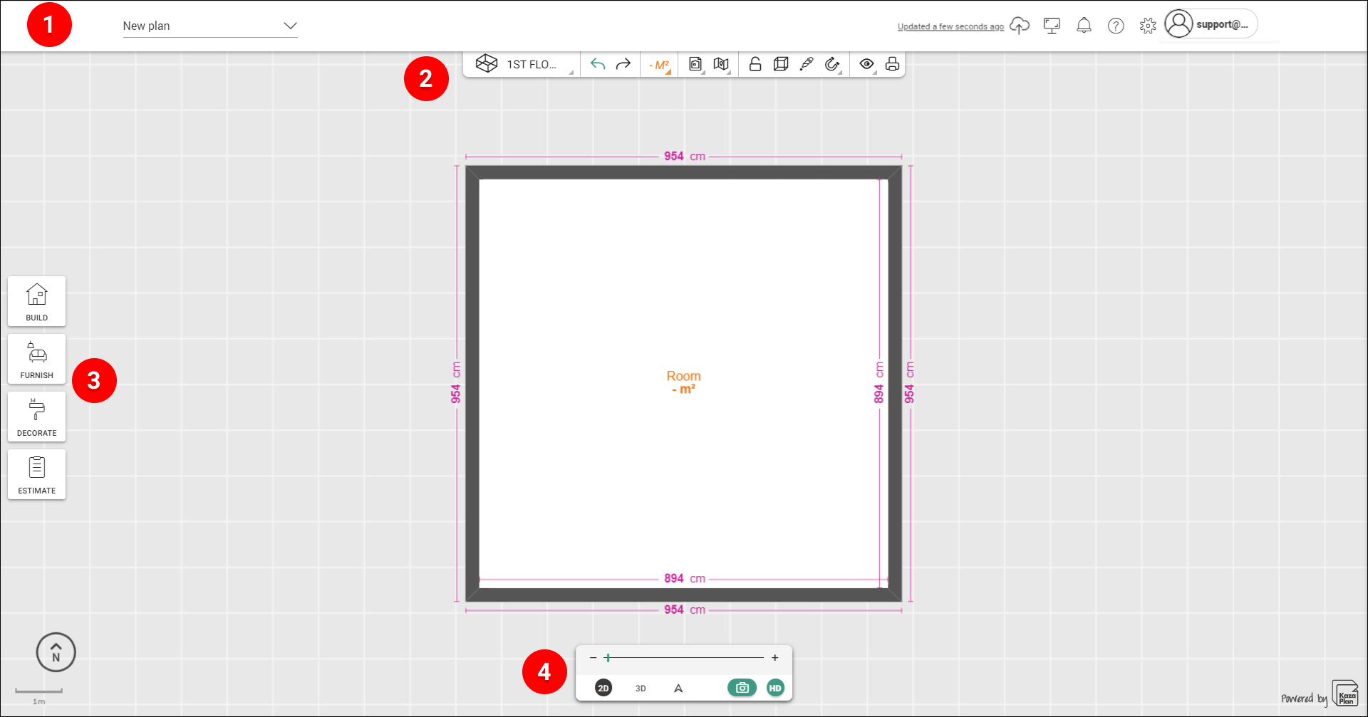Click the cloud upload save icon
This screenshot has height=717, width=1368.
tap(1020, 26)
